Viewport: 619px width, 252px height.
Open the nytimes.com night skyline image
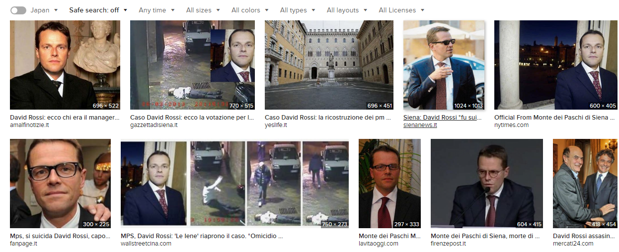(x=555, y=65)
